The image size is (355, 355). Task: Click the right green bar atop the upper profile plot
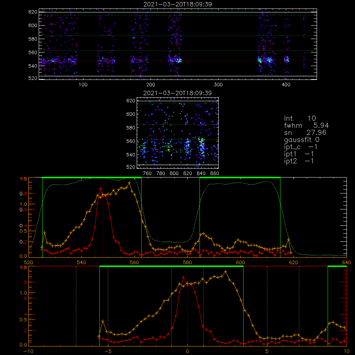click(240, 177)
